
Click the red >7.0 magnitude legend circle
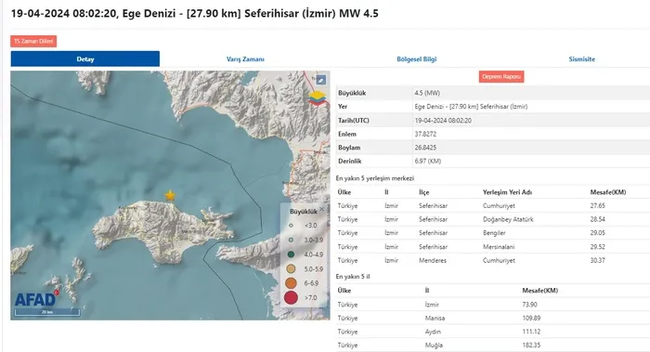[291, 298]
